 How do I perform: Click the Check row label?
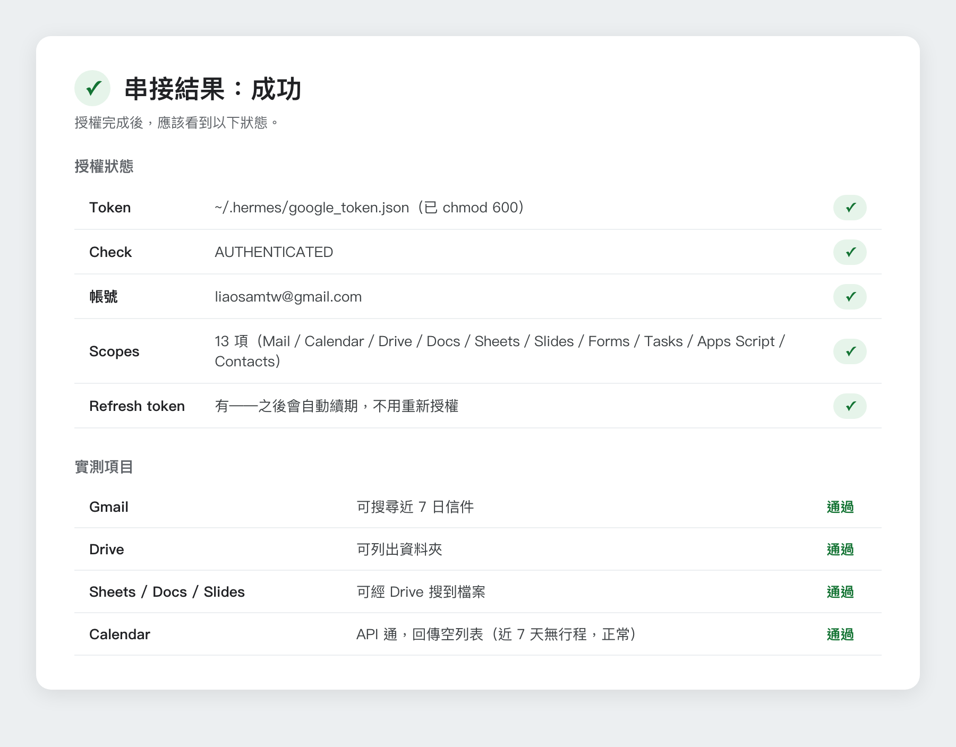coord(110,252)
